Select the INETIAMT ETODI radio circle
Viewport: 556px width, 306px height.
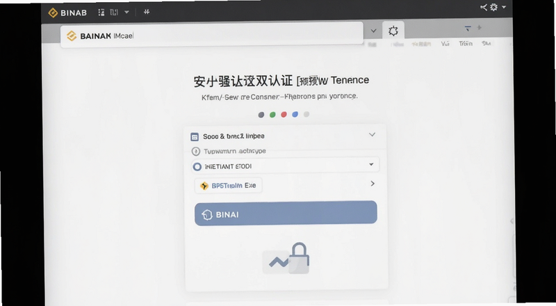pyautogui.click(x=197, y=166)
